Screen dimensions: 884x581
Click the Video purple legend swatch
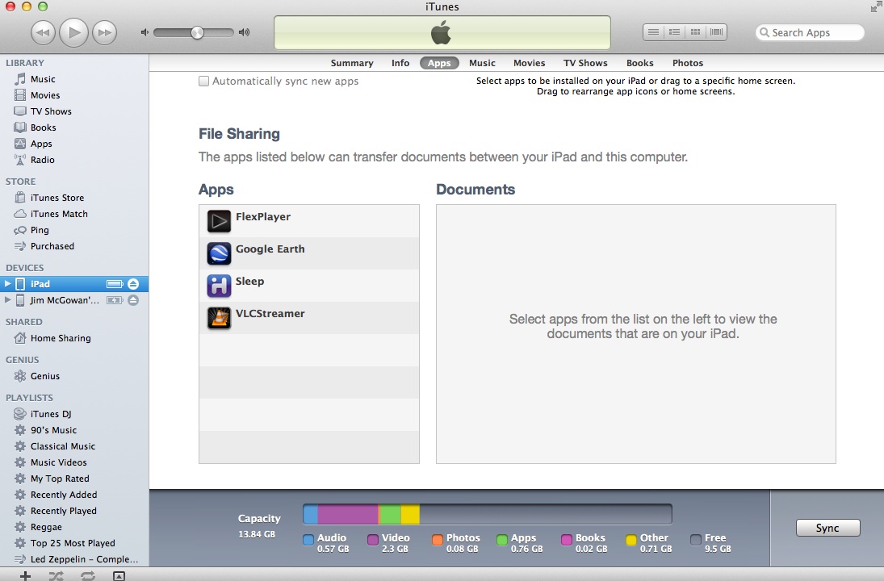pyautogui.click(x=373, y=540)
